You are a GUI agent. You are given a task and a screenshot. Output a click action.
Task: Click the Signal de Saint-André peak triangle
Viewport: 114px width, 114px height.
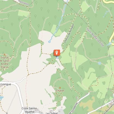tap(5, 55)
